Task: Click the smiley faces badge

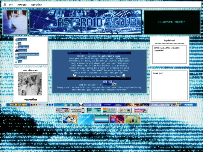Action: pyautogui.click(x=125, y=110)
